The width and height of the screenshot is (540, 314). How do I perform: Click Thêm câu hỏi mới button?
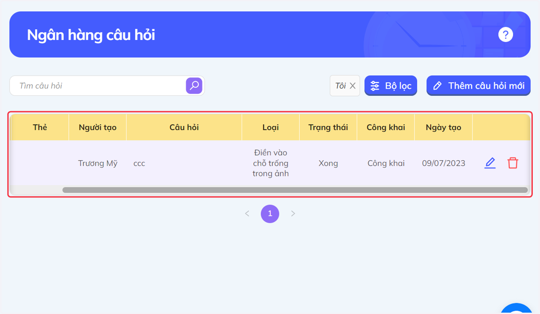coord(478,85)
